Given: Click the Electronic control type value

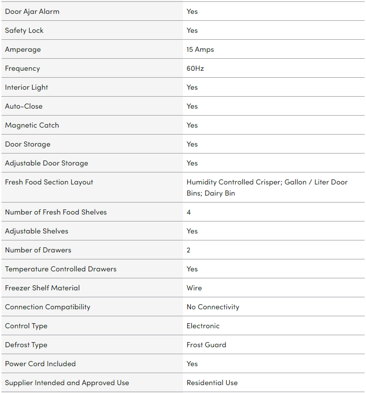Looking at the screenshot, I should pos(203,326).
